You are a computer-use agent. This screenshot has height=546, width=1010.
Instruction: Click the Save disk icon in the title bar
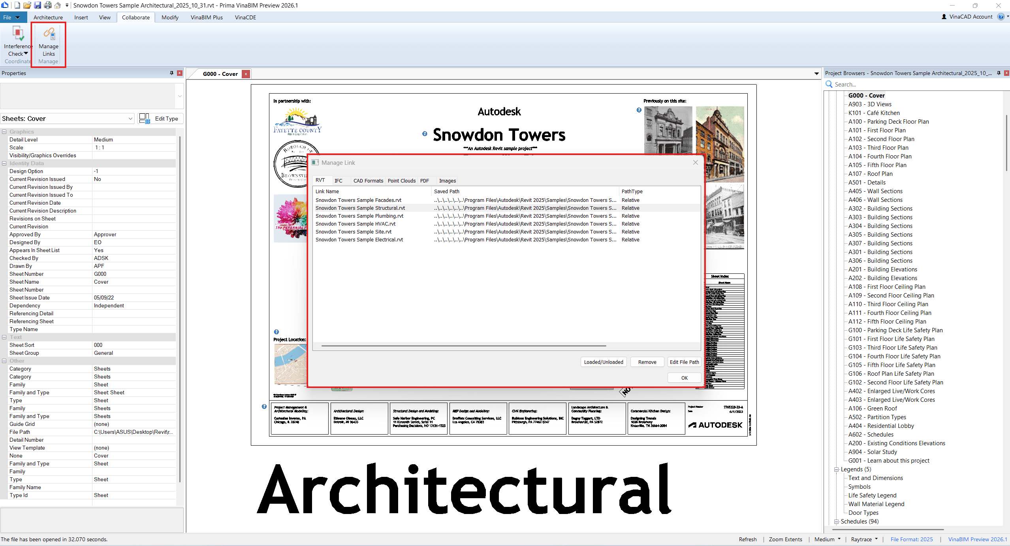click(x=38, y=5)
